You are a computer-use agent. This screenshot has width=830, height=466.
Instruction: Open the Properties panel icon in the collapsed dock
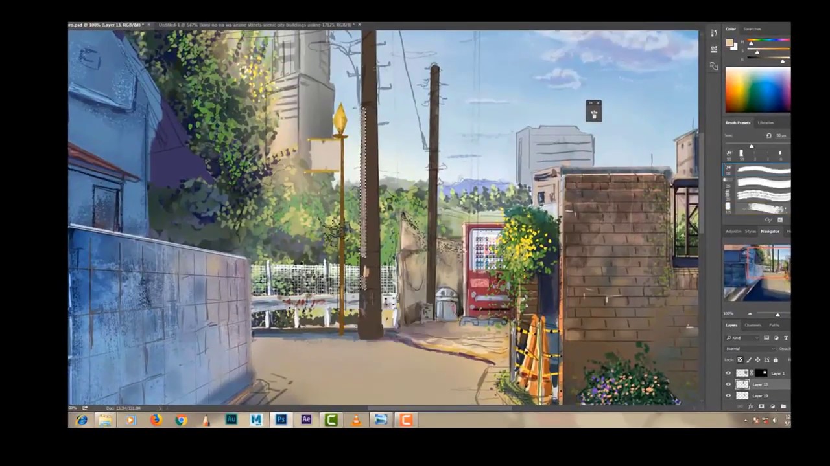[x=714, y=49]
